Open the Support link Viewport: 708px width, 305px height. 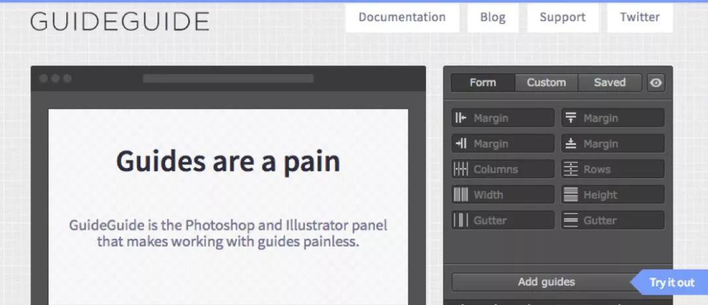[x=562, y=18]
